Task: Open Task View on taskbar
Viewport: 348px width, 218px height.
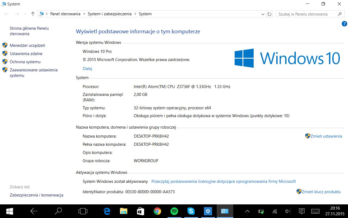Action: pyautogui.click(x=83, y=211)
